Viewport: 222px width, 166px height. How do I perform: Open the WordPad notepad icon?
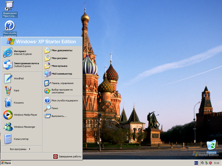pos(8,78)
